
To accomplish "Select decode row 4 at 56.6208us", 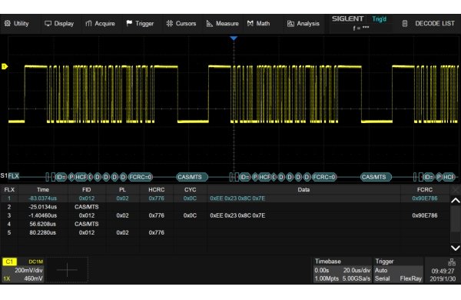I will tap(225, 224).
